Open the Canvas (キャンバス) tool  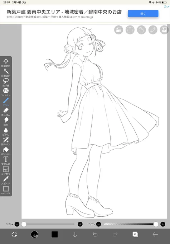click(x=6, y=190)
